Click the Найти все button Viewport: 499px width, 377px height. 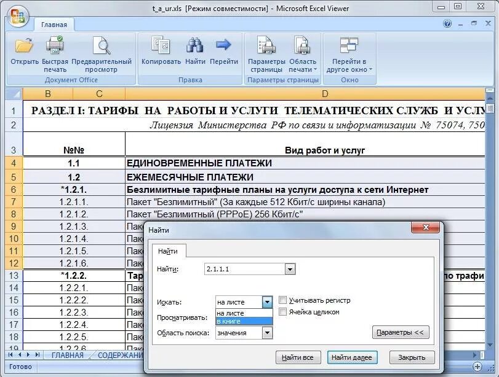click(298, 357)
